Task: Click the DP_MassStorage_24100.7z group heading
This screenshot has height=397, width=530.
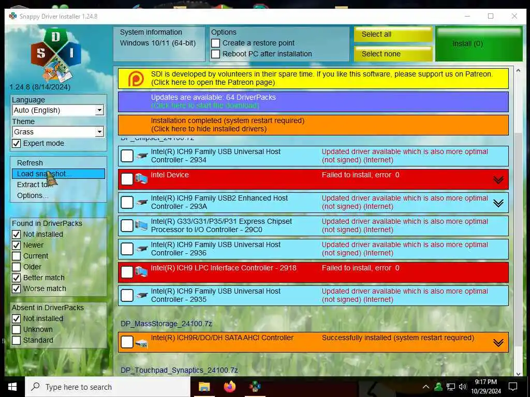Action: (x=166, y=324)
